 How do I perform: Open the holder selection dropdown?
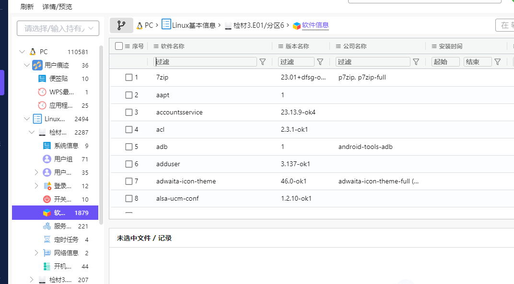(x=58, y=28)
